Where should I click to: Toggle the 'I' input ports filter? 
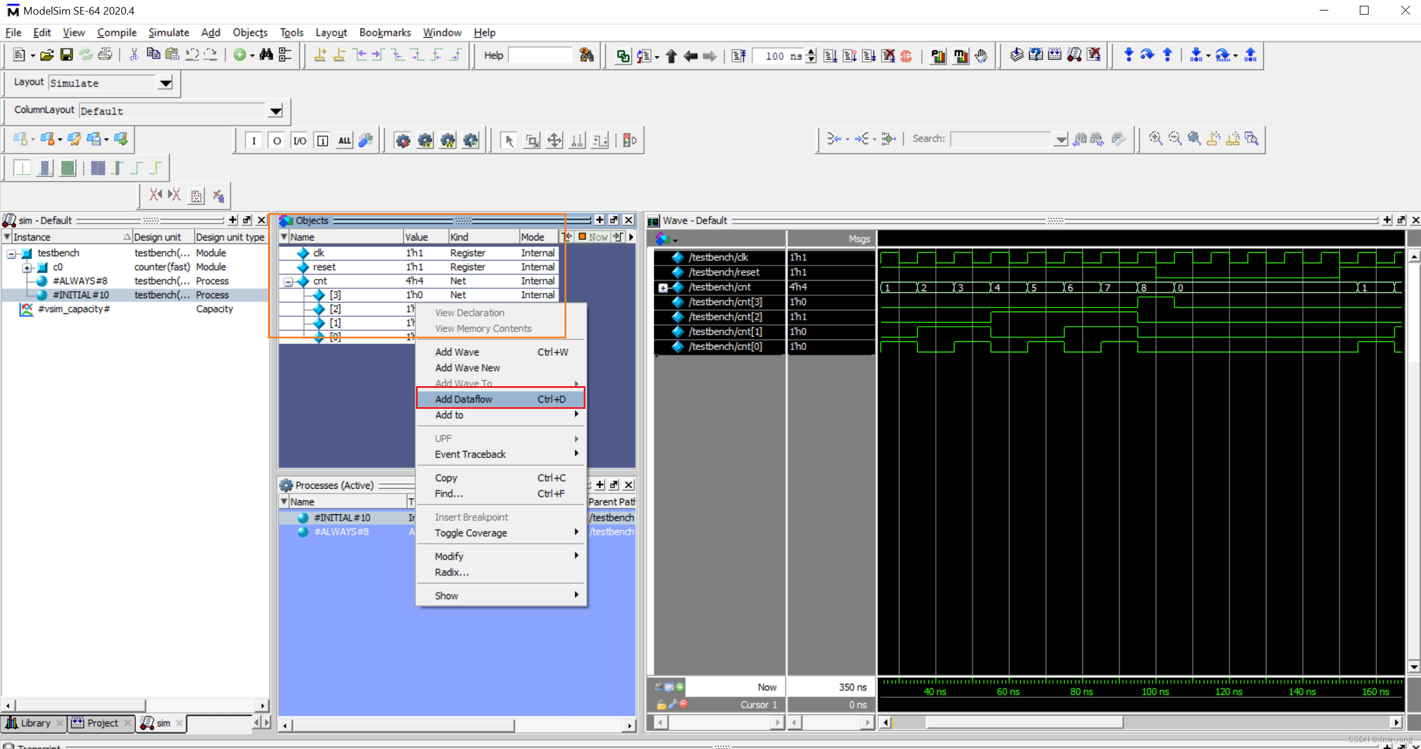(253, 140)
